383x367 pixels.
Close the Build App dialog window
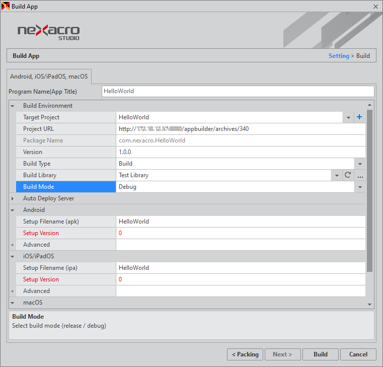[375, 7]
